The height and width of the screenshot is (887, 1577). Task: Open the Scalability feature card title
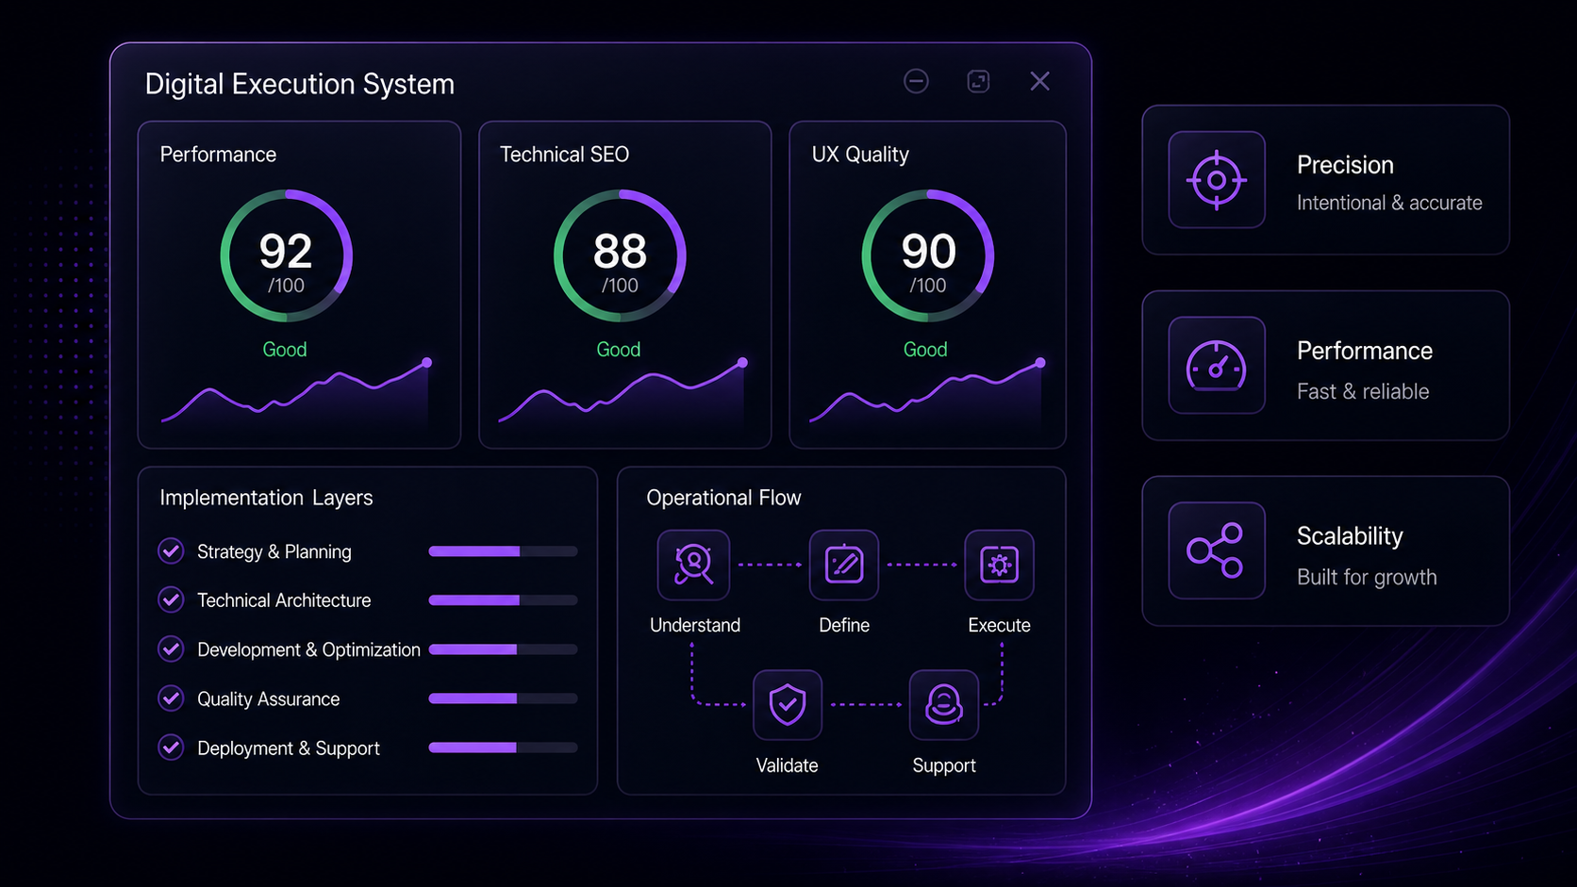(1350, 536)
